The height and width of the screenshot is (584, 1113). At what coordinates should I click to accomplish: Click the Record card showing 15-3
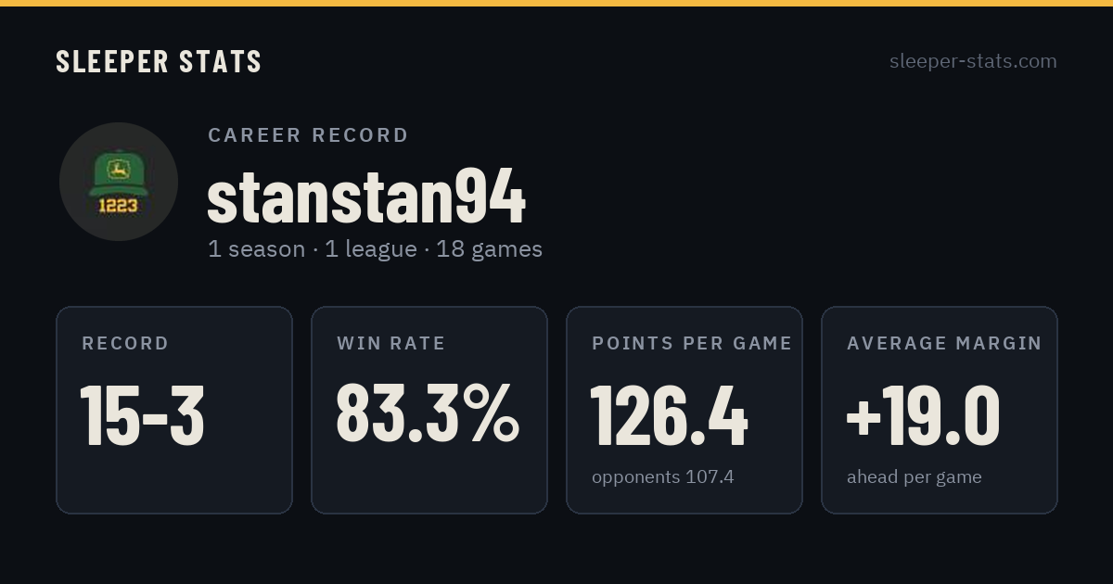[174, 410]
